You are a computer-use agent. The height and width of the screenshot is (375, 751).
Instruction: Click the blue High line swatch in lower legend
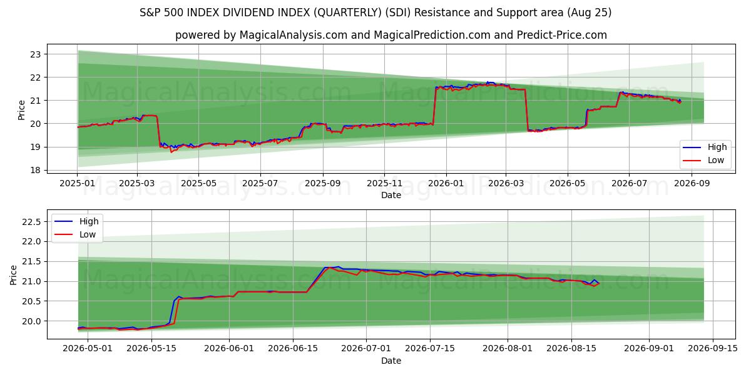pyautogui.click(x=64, y=221)
